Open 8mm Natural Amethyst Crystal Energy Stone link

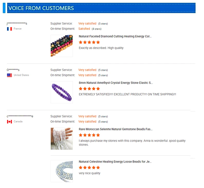point(116,83)
